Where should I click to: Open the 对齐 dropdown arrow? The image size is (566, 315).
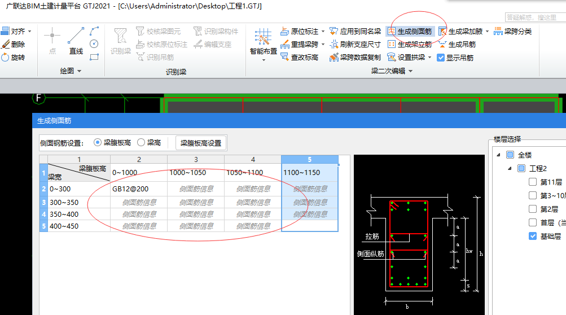pos(29,32)
